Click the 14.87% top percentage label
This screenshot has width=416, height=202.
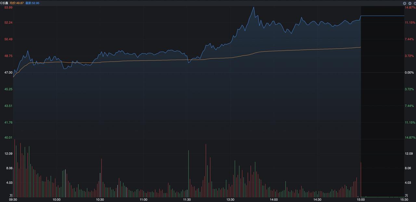410,7
